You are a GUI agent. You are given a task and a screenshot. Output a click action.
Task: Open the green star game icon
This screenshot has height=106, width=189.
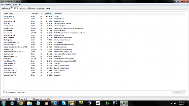(x=107, y=103)
